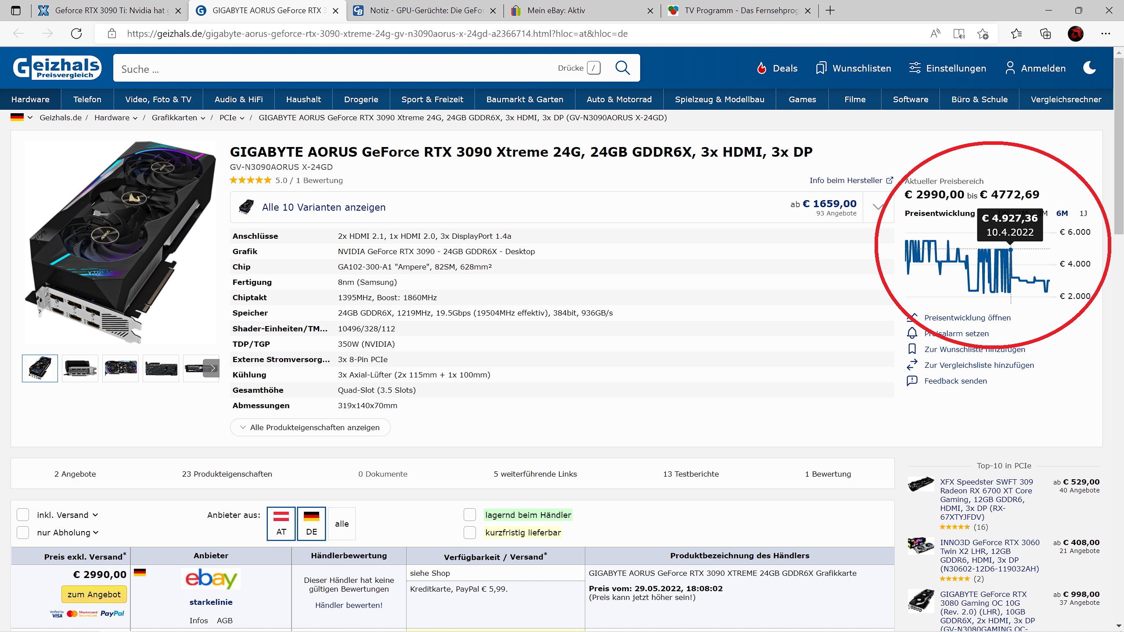
Task: Open the Grafikkarten breadcrumb dropdown
Action: click(x=203, y=118)
